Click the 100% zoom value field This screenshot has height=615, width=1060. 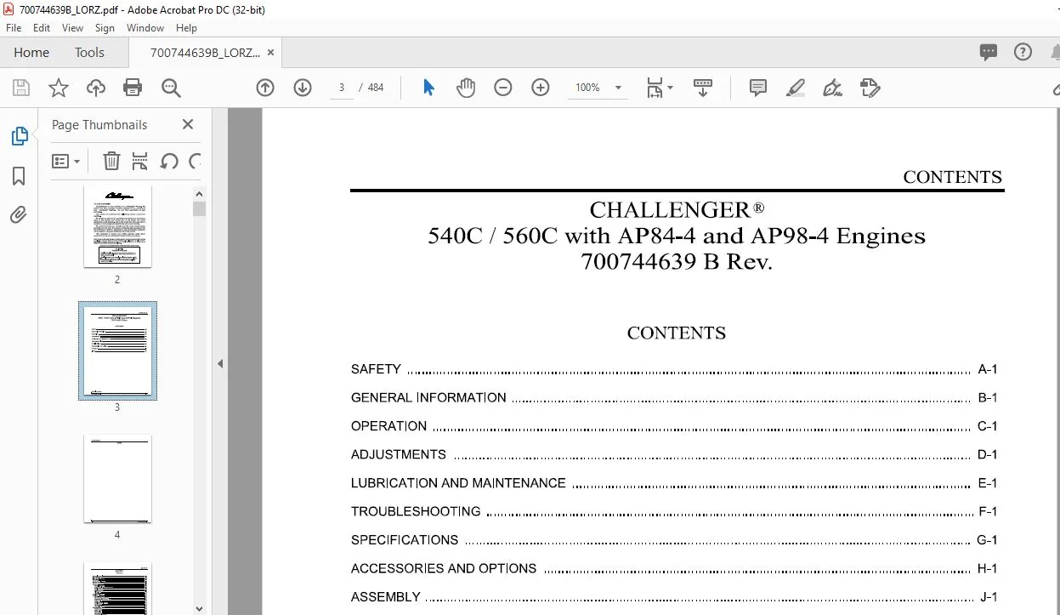point(587,88)
